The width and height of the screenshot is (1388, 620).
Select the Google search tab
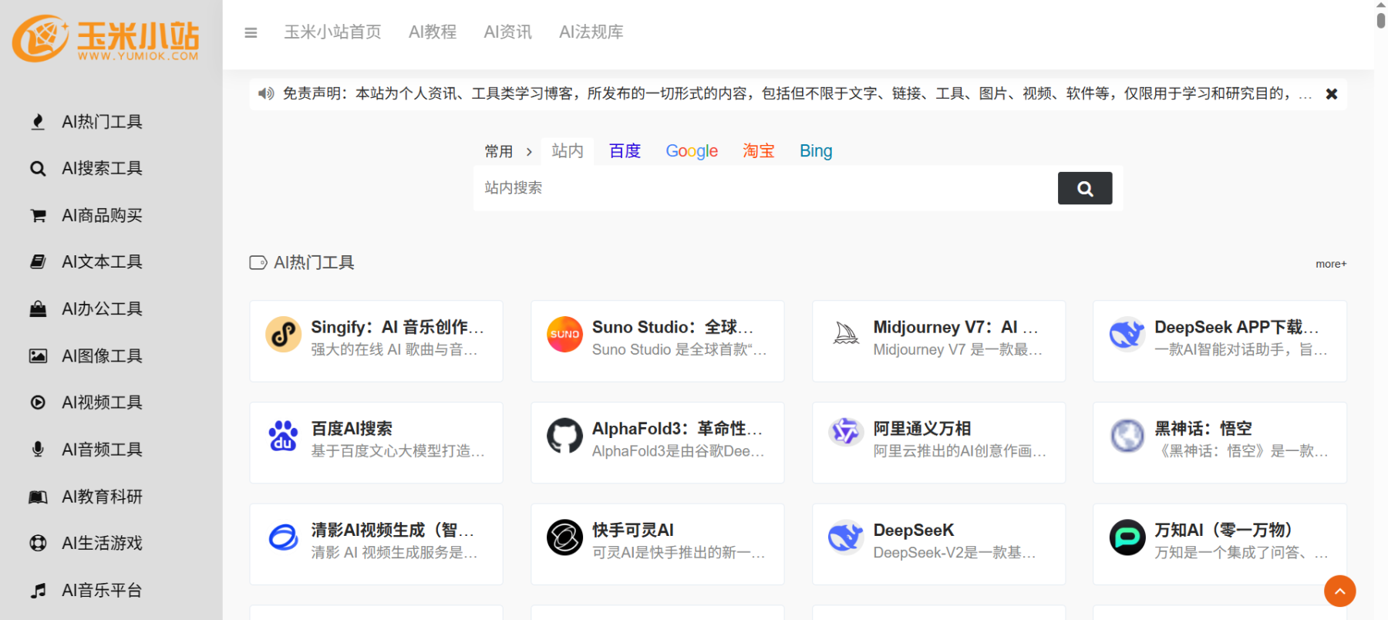692,151
